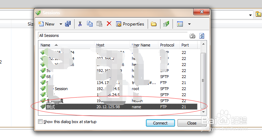Click the refresh icon beside All Sessions
Screen dimensions: 262x138
(x=202, y=36)
